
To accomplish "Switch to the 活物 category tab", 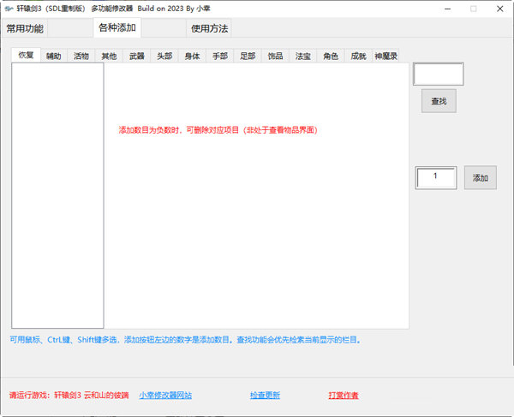I will tap(81, 56).
